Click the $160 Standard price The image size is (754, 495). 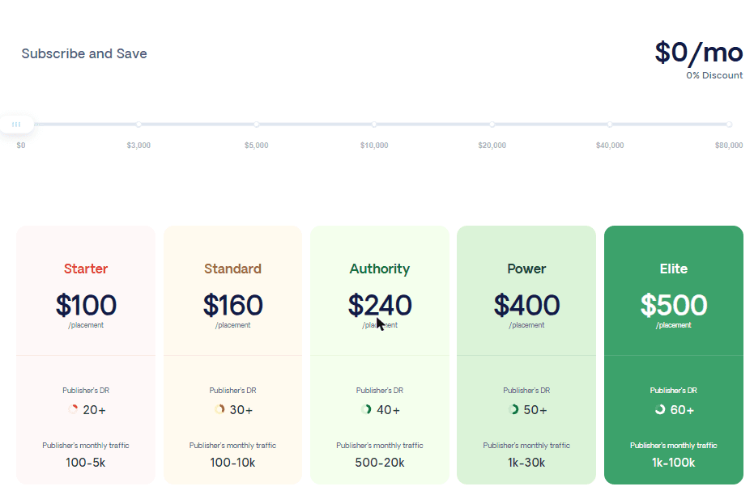pyautogui.click(x=232, y=305)
